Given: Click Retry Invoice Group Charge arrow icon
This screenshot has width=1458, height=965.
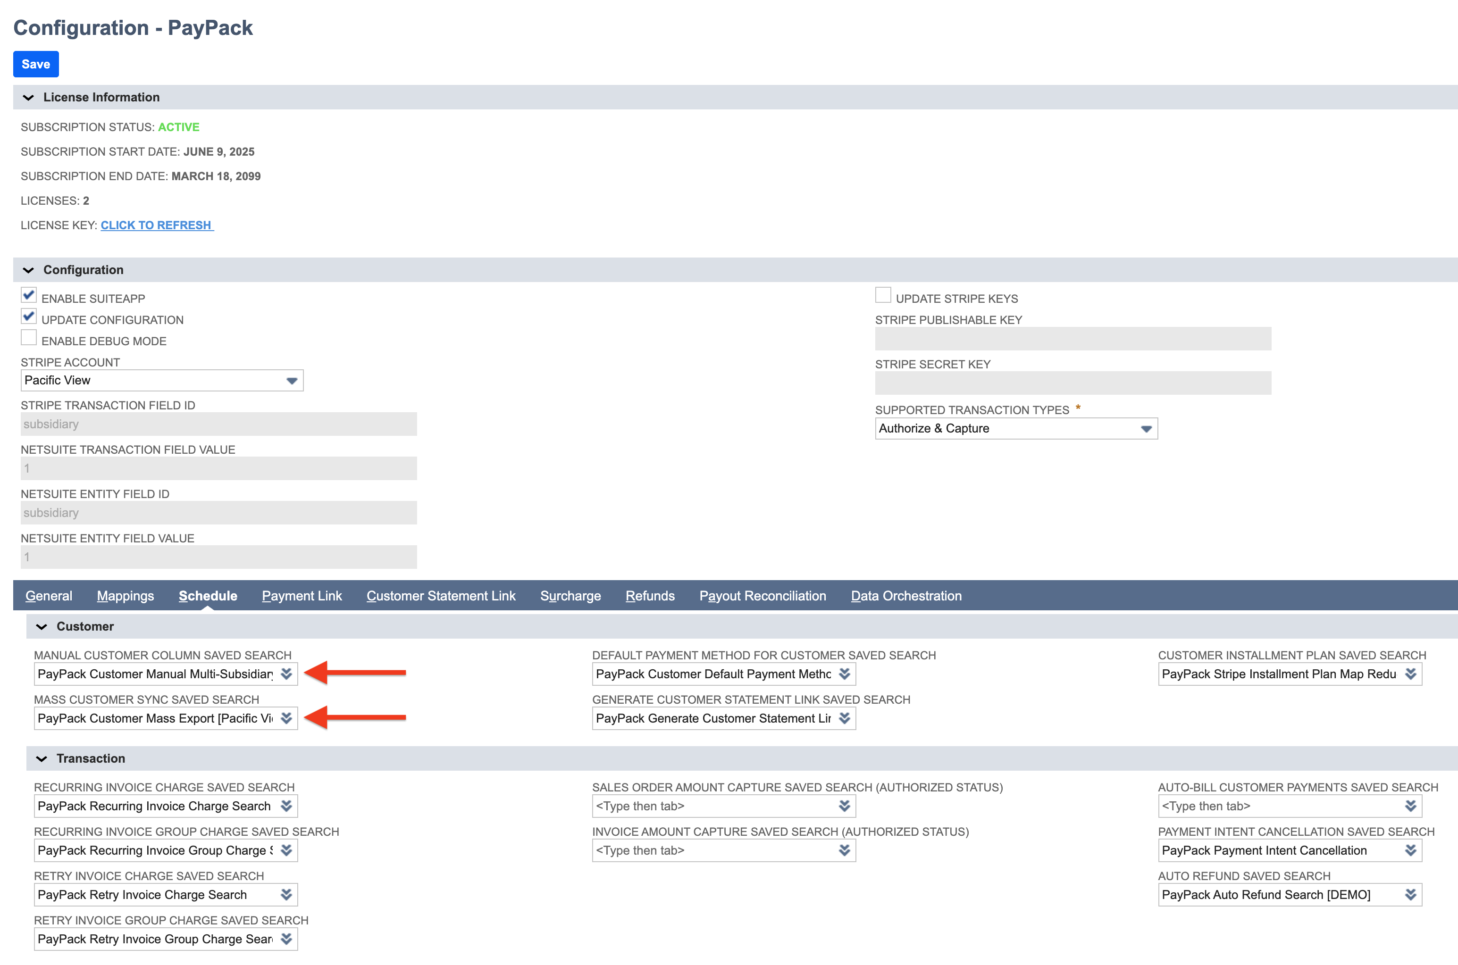Looking at the screenshot, I should click(x=286, y=939).
